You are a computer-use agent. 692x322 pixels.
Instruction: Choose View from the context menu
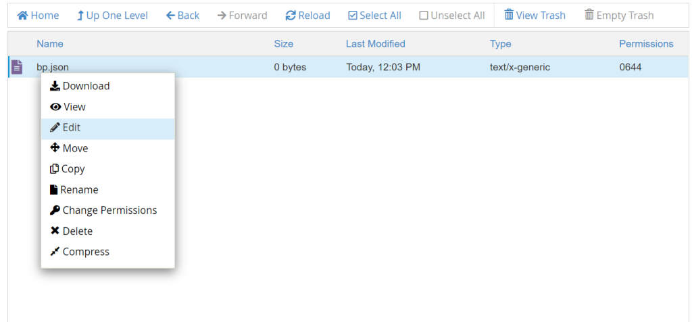tap(107, 107)
